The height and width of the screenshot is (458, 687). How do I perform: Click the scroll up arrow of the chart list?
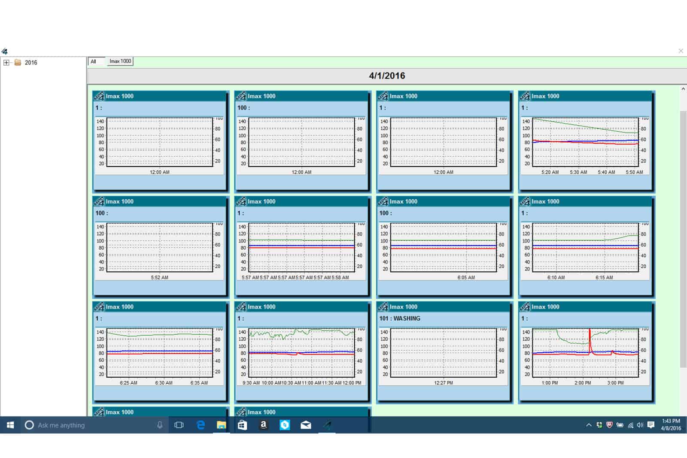[683, 89]
